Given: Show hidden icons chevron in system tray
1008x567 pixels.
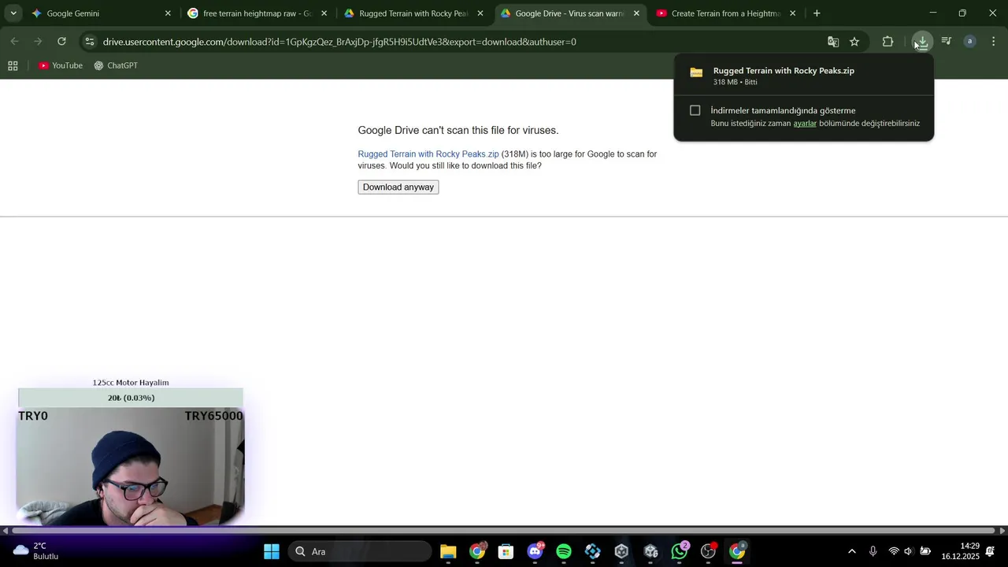Looking at the screenshot, I should (851, 551).
